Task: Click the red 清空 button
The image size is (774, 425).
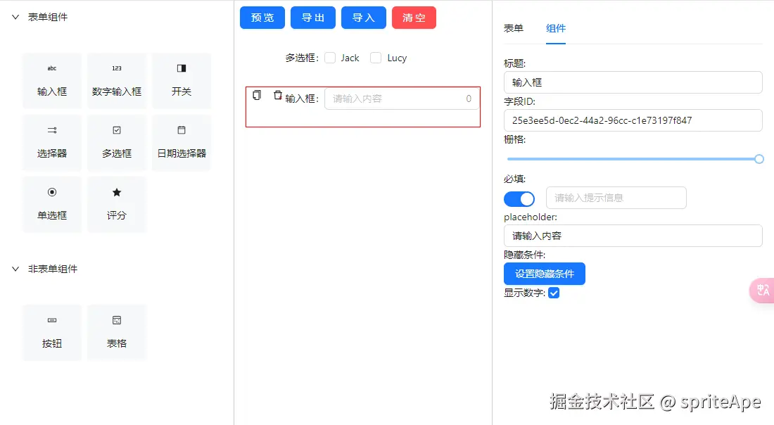Action: (414, 18)
